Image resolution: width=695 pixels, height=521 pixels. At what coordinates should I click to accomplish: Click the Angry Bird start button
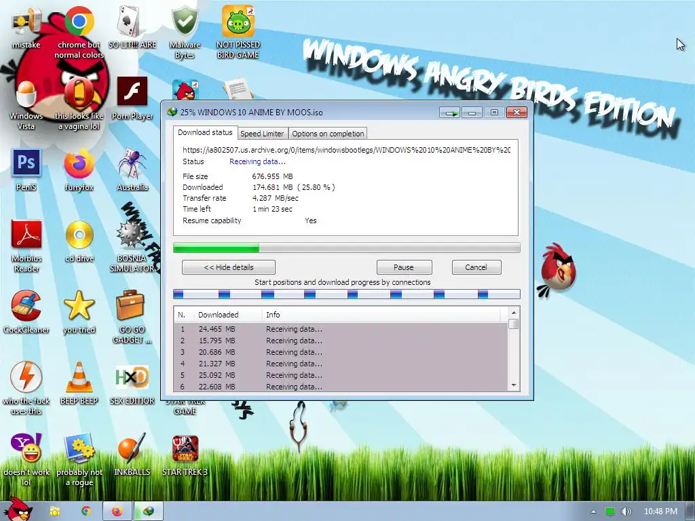[17, 509]
